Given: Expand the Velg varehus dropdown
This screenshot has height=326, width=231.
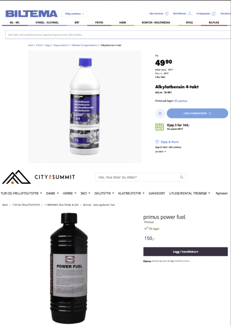Looking at the screenshot, I should (74, 14).
